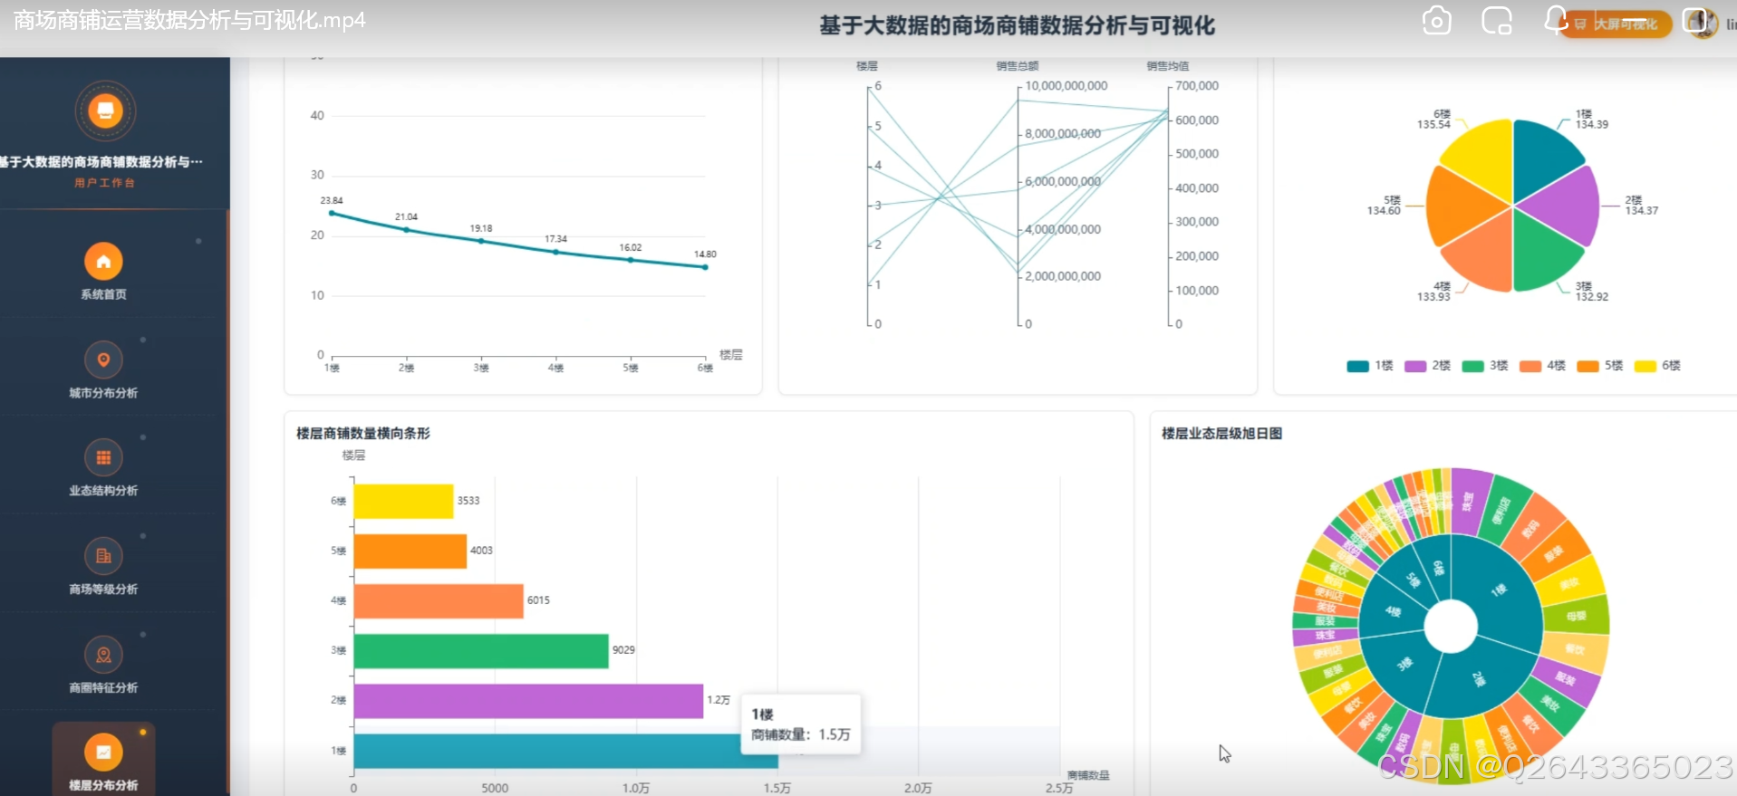Screen dimensions: 1737x796
Task: Open the notification bell icon
Action: pos(1555,20)
